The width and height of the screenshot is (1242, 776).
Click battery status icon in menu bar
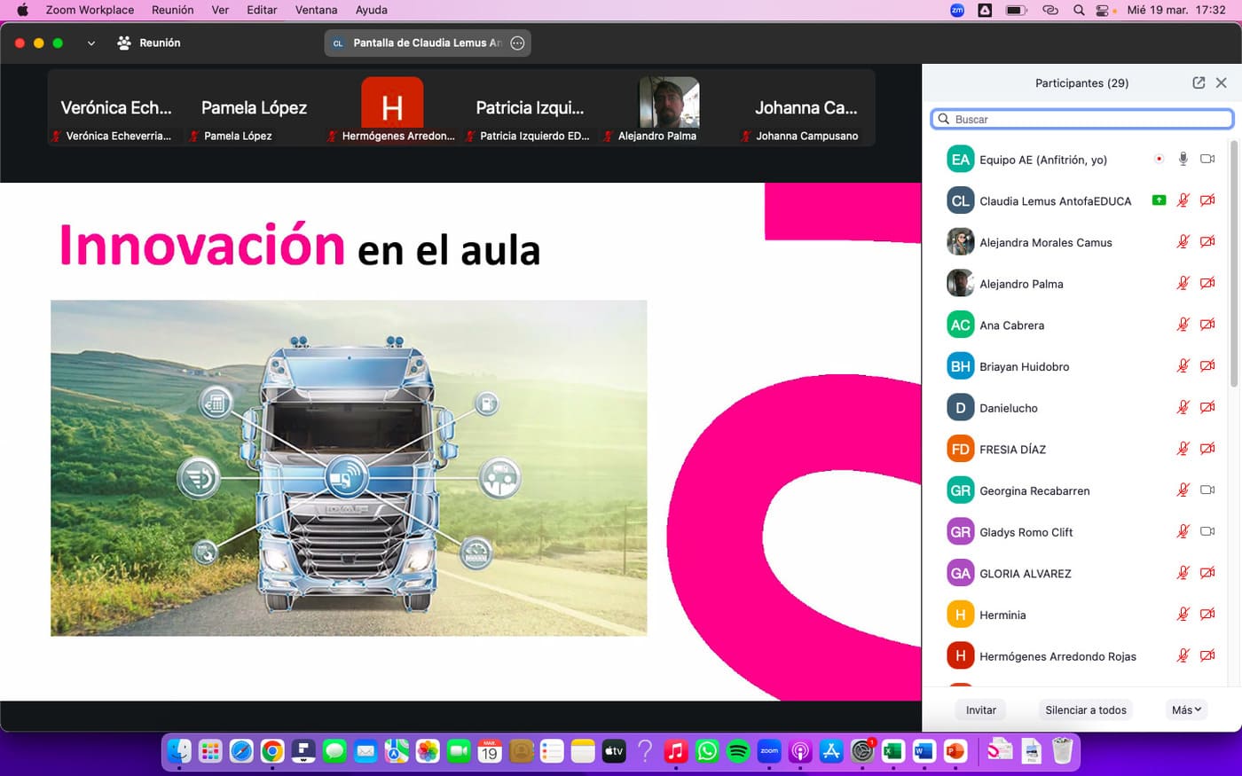click(1016, 10)
